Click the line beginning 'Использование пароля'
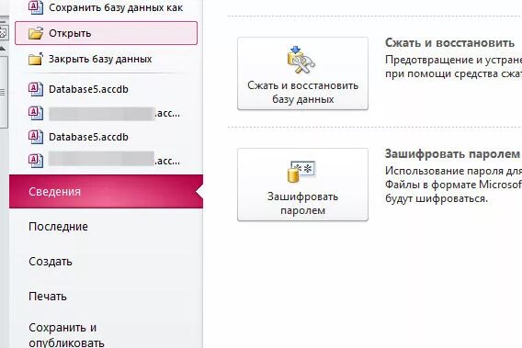Image resolution: width=522 pixels, height=348 pixels. pos(453,171)
